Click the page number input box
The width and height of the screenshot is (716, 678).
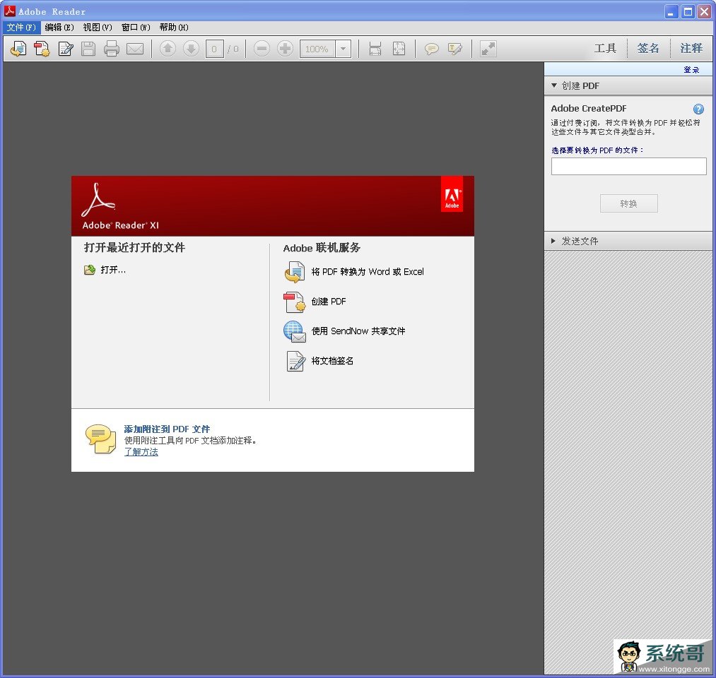(x=214, y=49)
